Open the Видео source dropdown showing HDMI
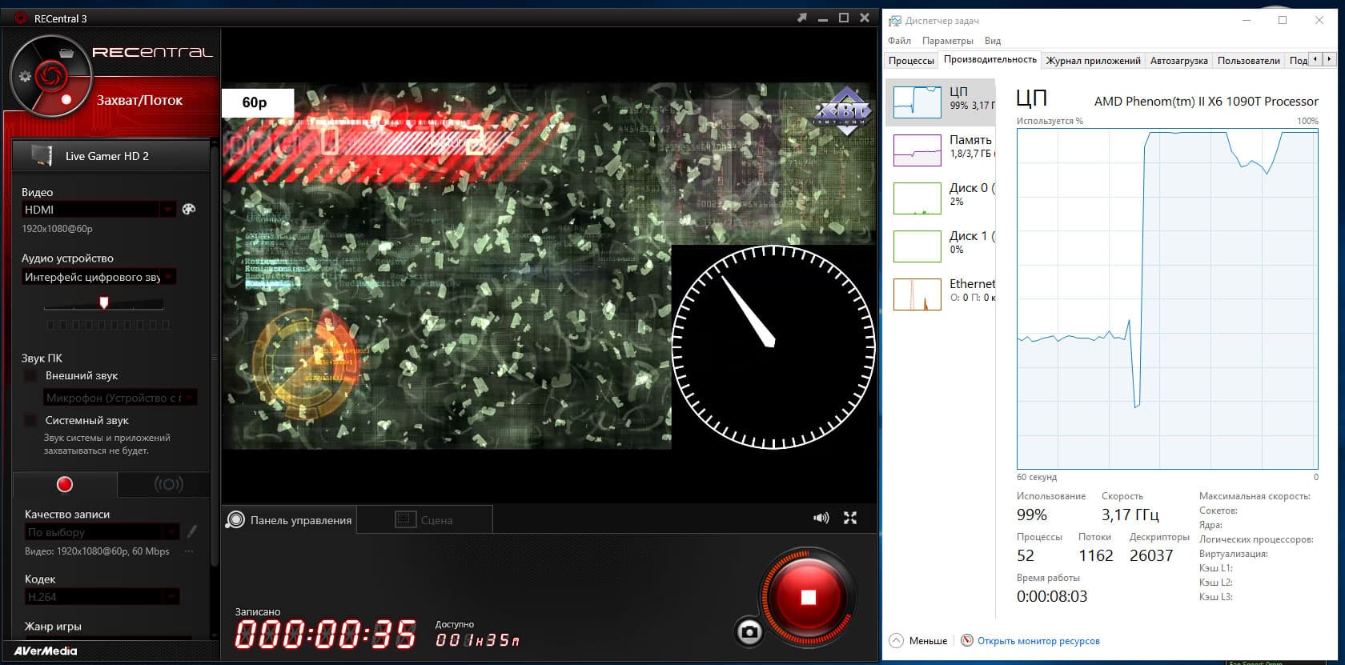This screenshot has height=665, width=1345. pos(98,210)
